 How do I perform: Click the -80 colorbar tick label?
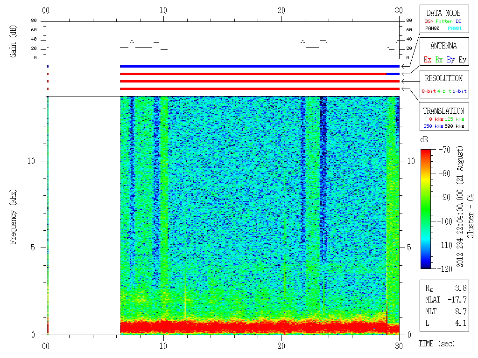445,173
